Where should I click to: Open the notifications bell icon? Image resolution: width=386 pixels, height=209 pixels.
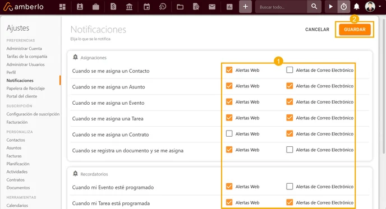356,7
